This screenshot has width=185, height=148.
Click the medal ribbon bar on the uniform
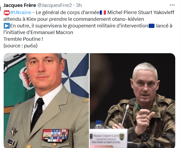pos(55,135)
